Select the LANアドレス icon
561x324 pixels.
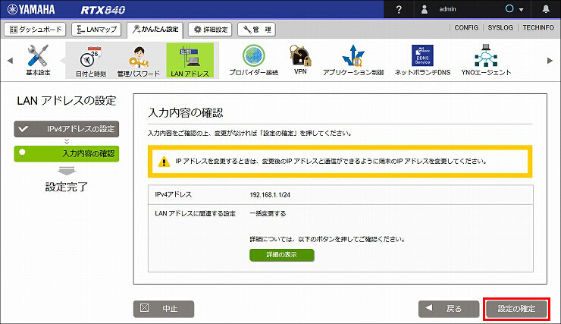(190, 61)
